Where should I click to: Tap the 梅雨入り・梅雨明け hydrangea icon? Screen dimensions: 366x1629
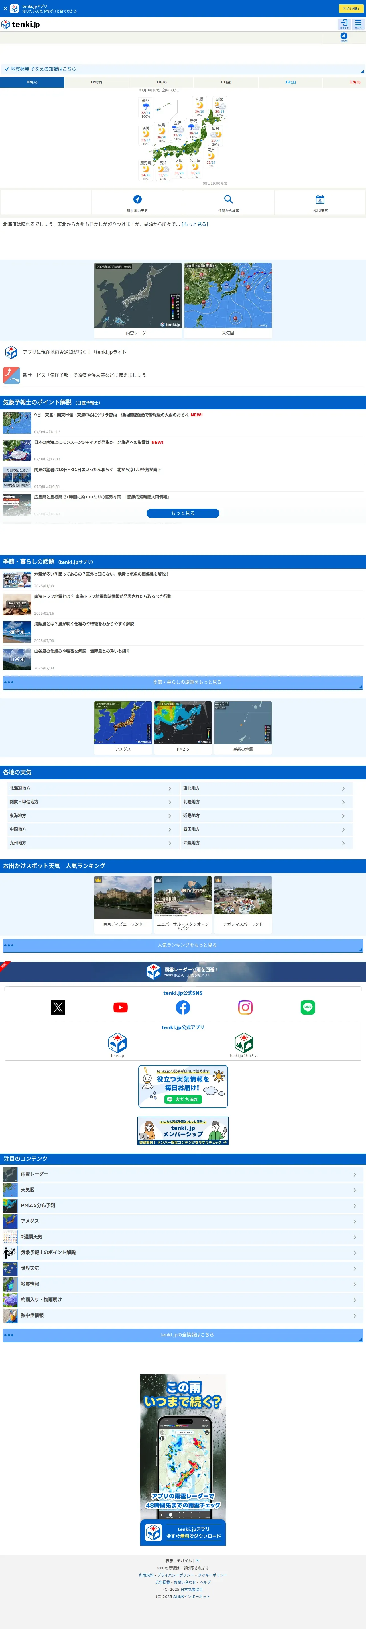pos(10,1300)
